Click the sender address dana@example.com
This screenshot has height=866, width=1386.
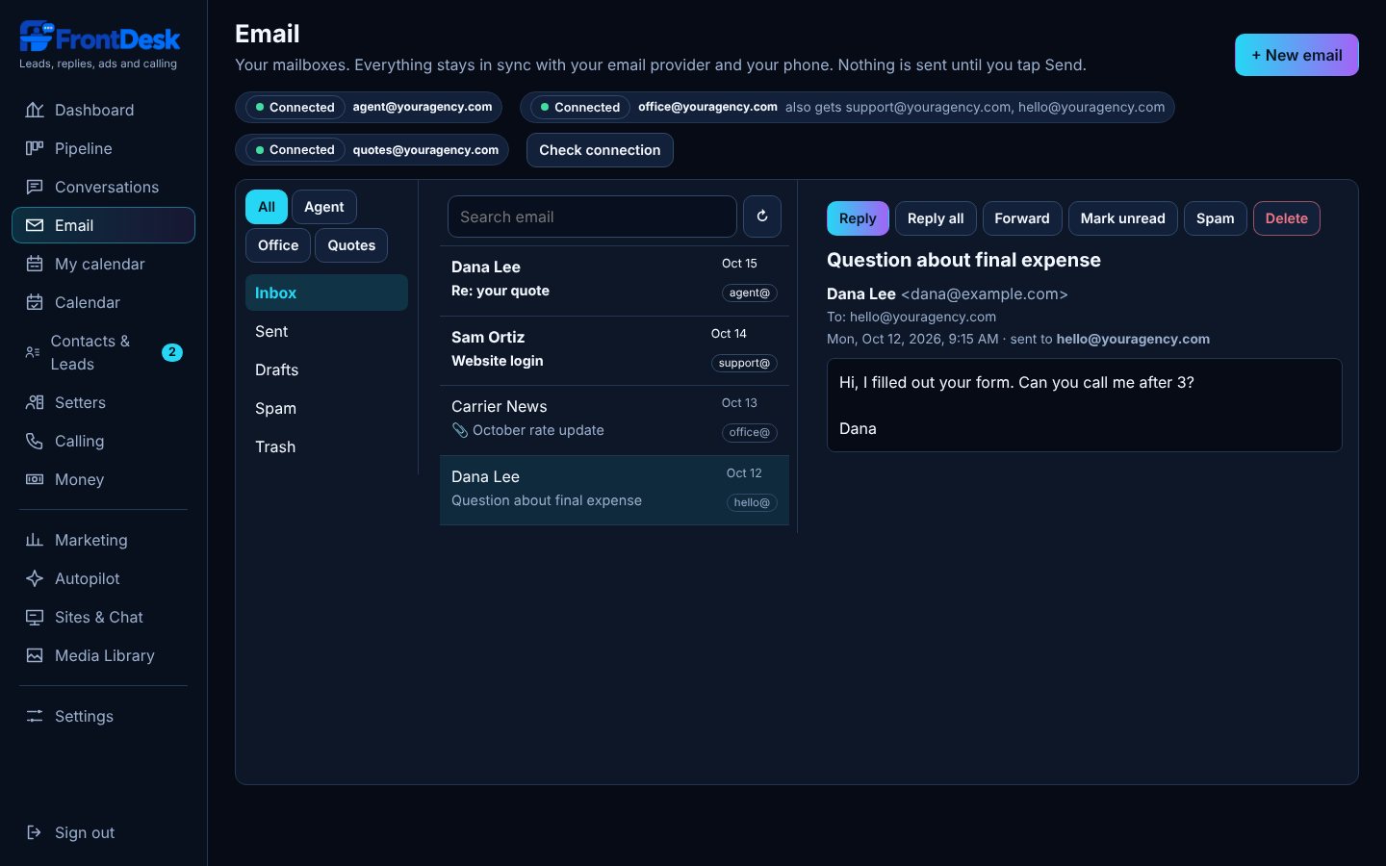pyautogui.click(x=984, y=293)
